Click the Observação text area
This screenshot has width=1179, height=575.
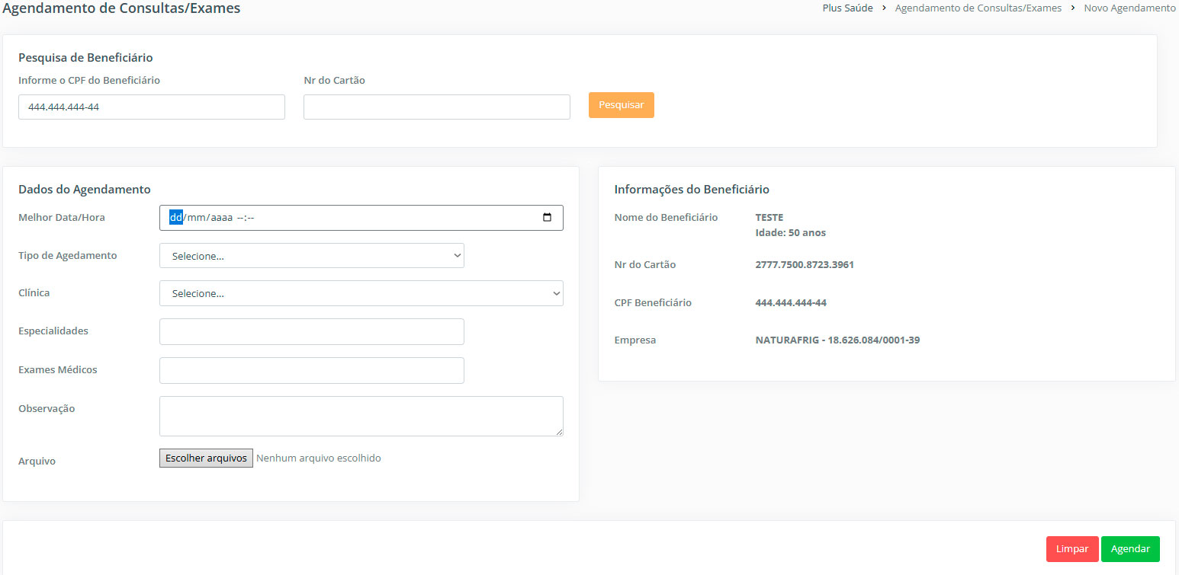coord(361,416)
